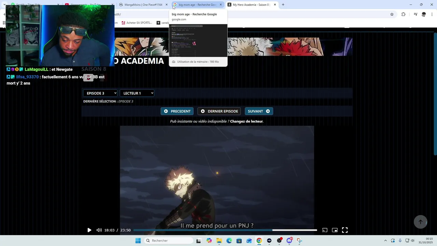Select the My Hero Academia tab
Viewport: 437px width, 246px height.
click(x=251, y=5)
